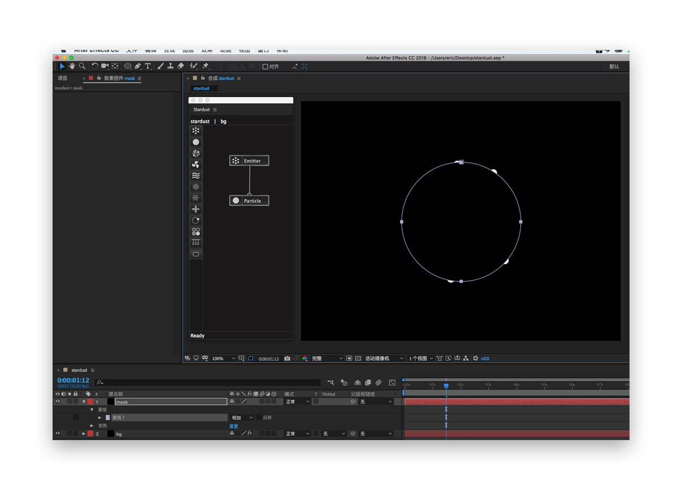The image size is (680, 490).
Task: Toggle motion blur enable in timeline
Action: [x=378, y=382]
